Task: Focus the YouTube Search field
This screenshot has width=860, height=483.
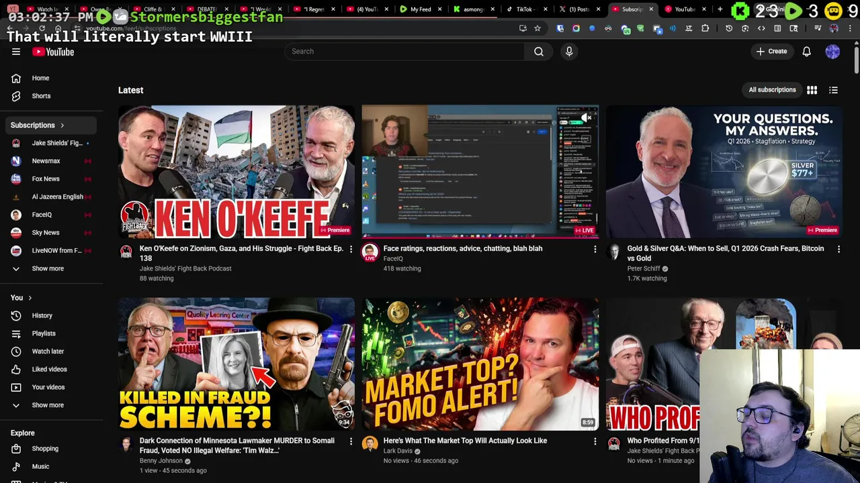Action: point(404,51)
